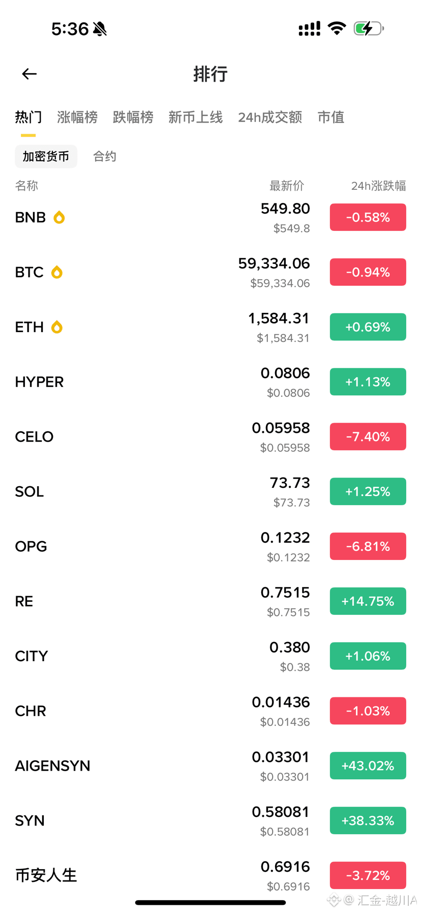This screenshot has width=421, height=913.
Task: Tap the +43.02% badge for AIGENSYN
Action: pos(368,766)
